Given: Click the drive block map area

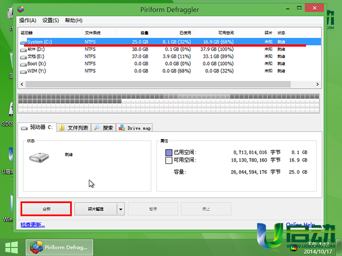Looking at the screenshot, I should point(169,104).
